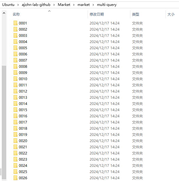Image resolution: width=179 pixels, height=181 pixels.
Task: Expand the chevron after Ubuntu in path
Action: [18, 5]
